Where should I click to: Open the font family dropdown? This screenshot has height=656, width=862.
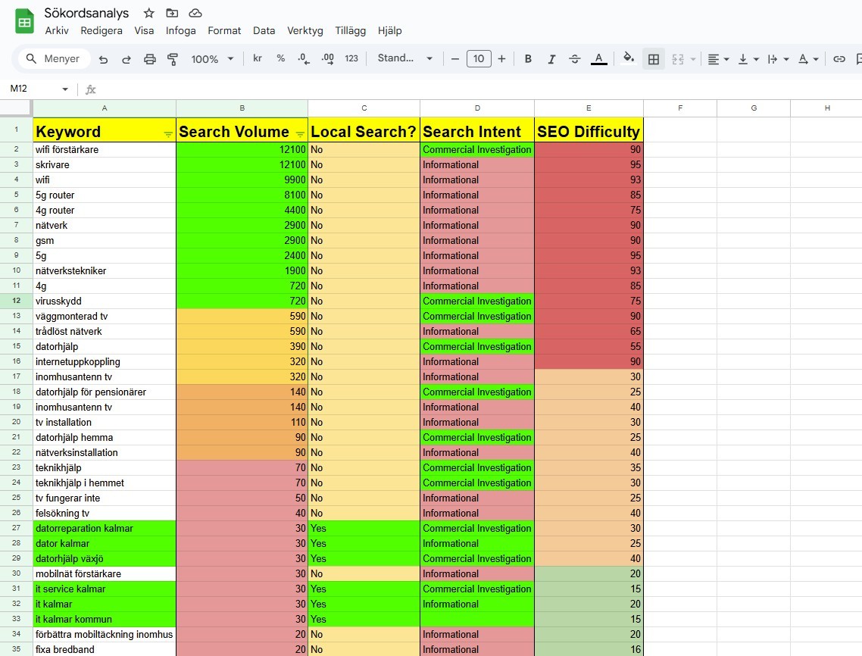(405, 58)
